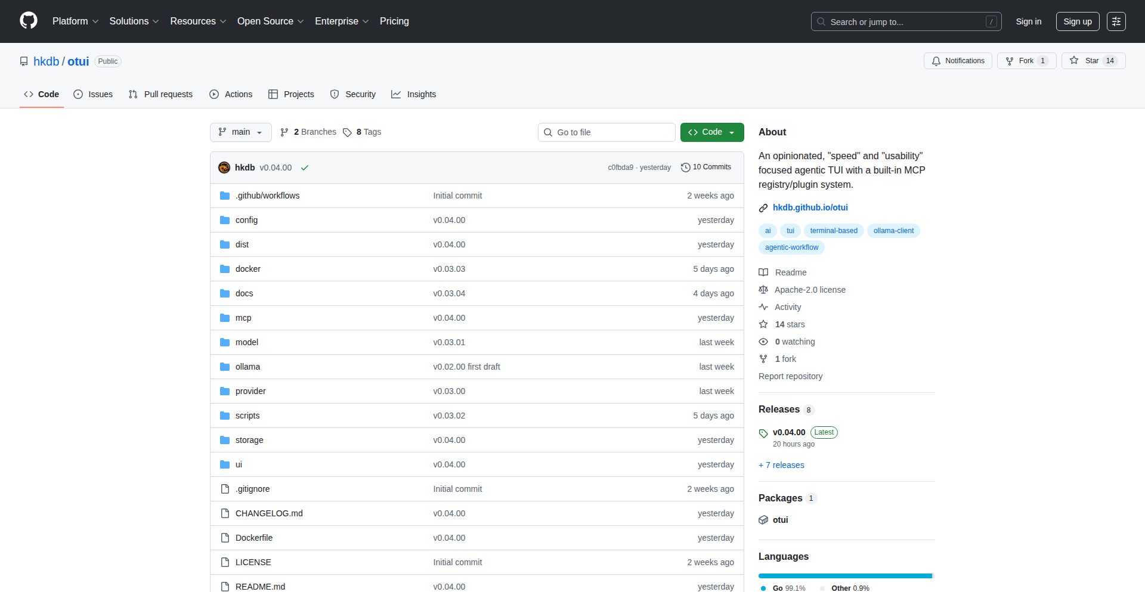Click the link icon before hkdb.github.io/otui
1145x592 pixels.
click(763, 207)
